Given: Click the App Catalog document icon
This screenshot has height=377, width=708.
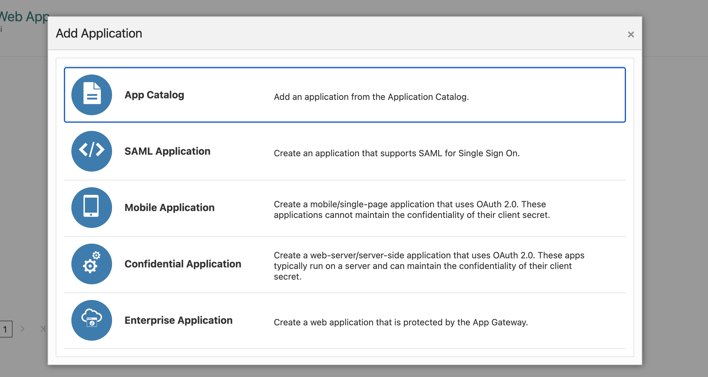Looking at the screenshot, I should pos(92,95).
